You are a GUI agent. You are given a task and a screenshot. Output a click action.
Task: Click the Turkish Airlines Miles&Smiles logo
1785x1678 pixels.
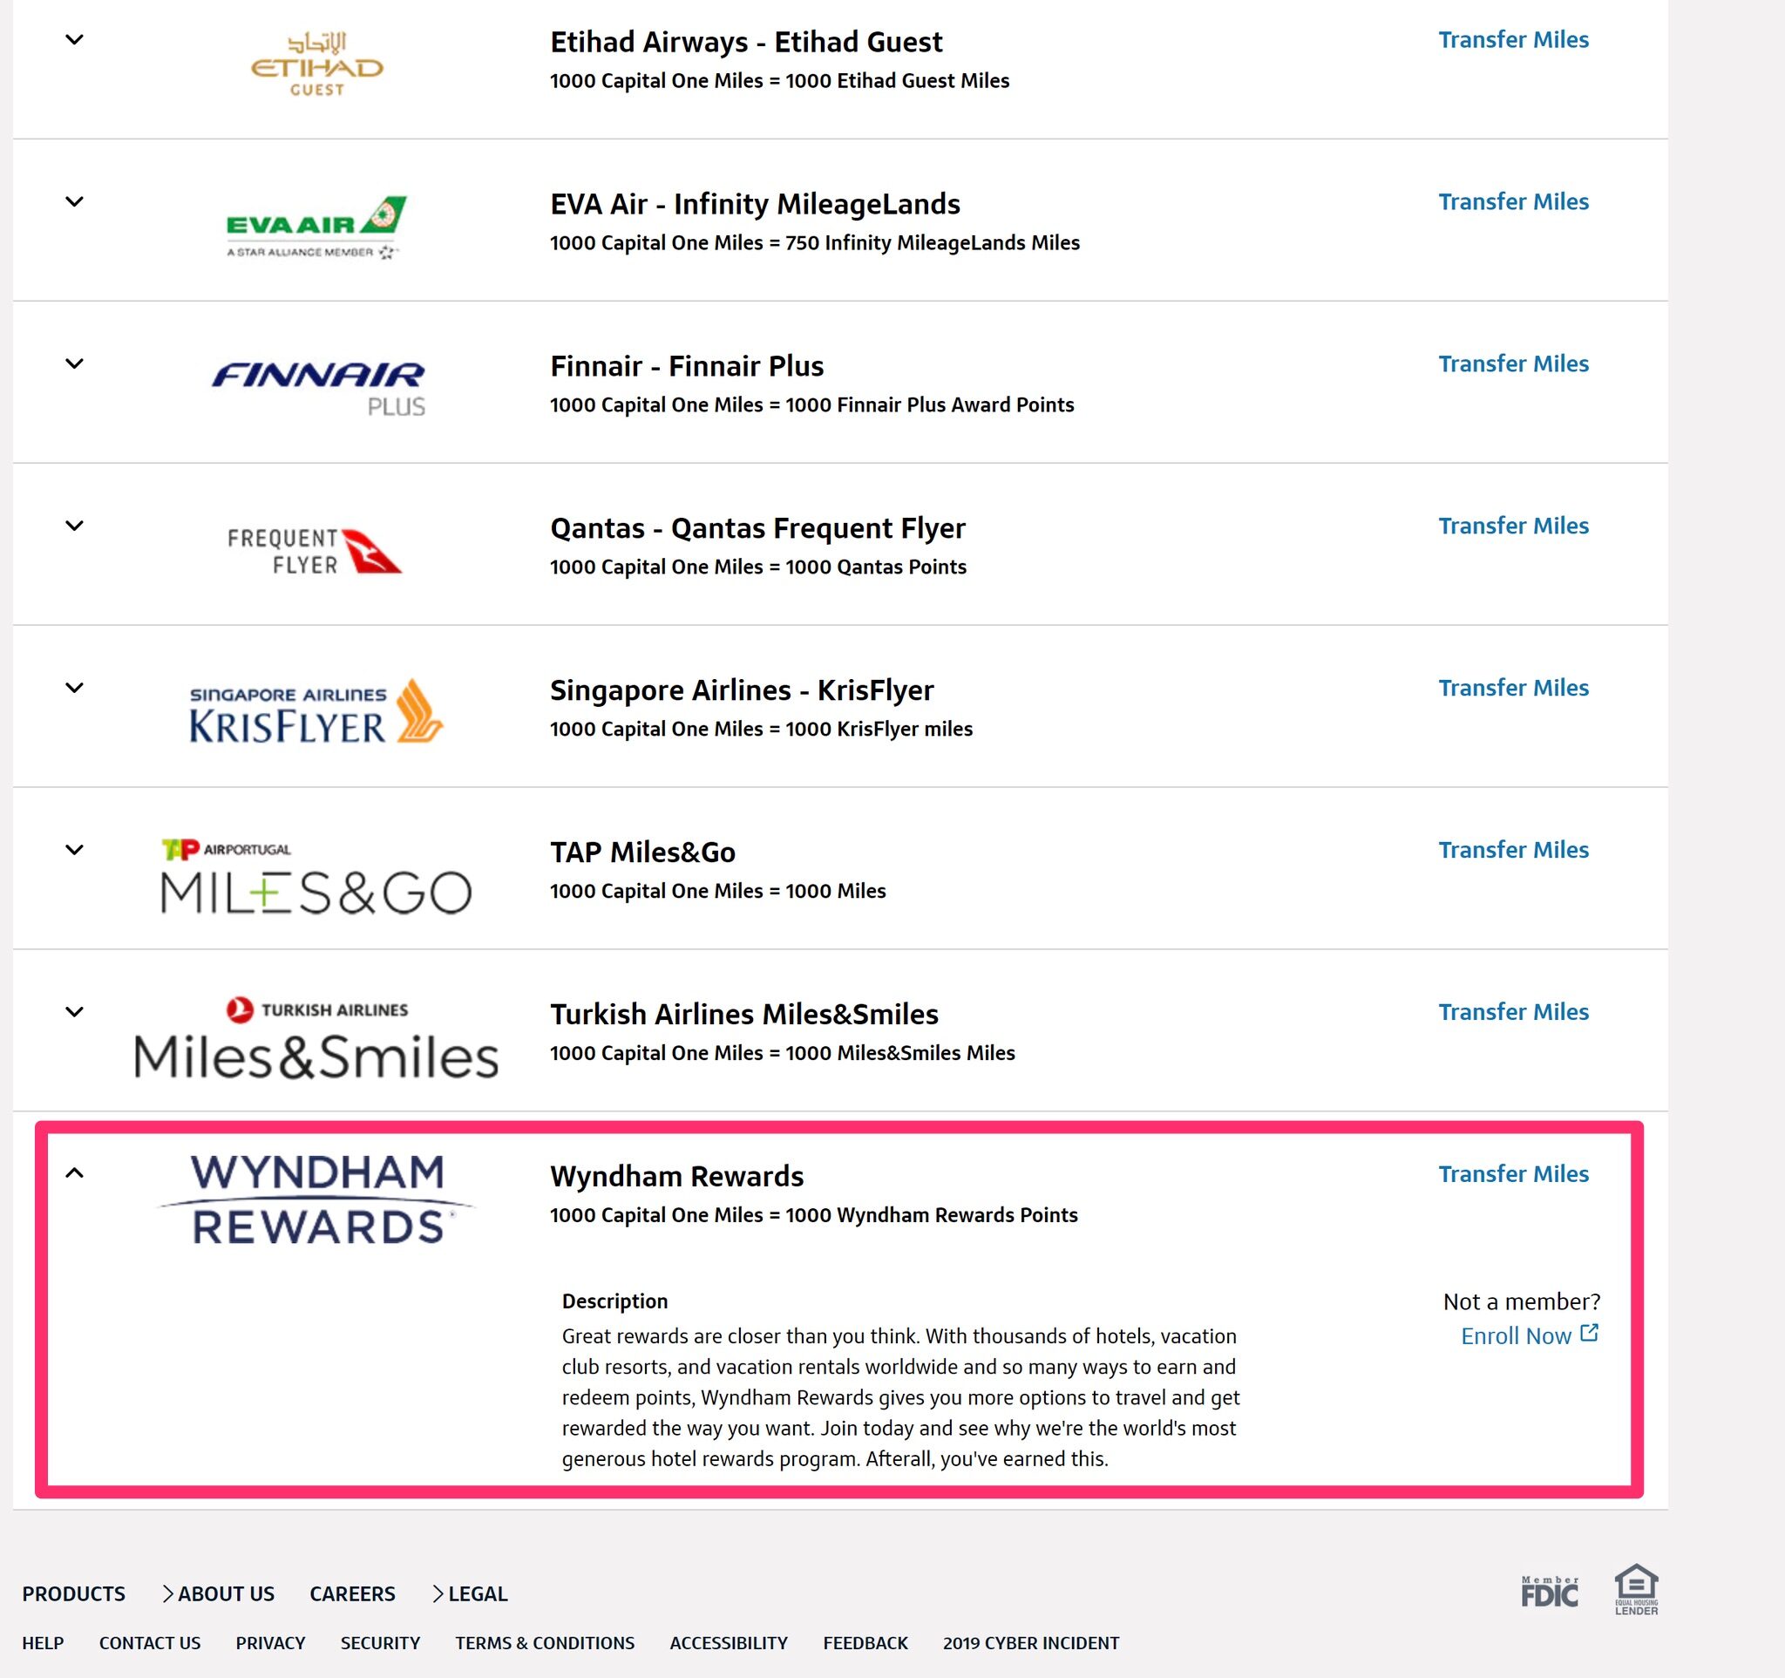coord(316,1038)
